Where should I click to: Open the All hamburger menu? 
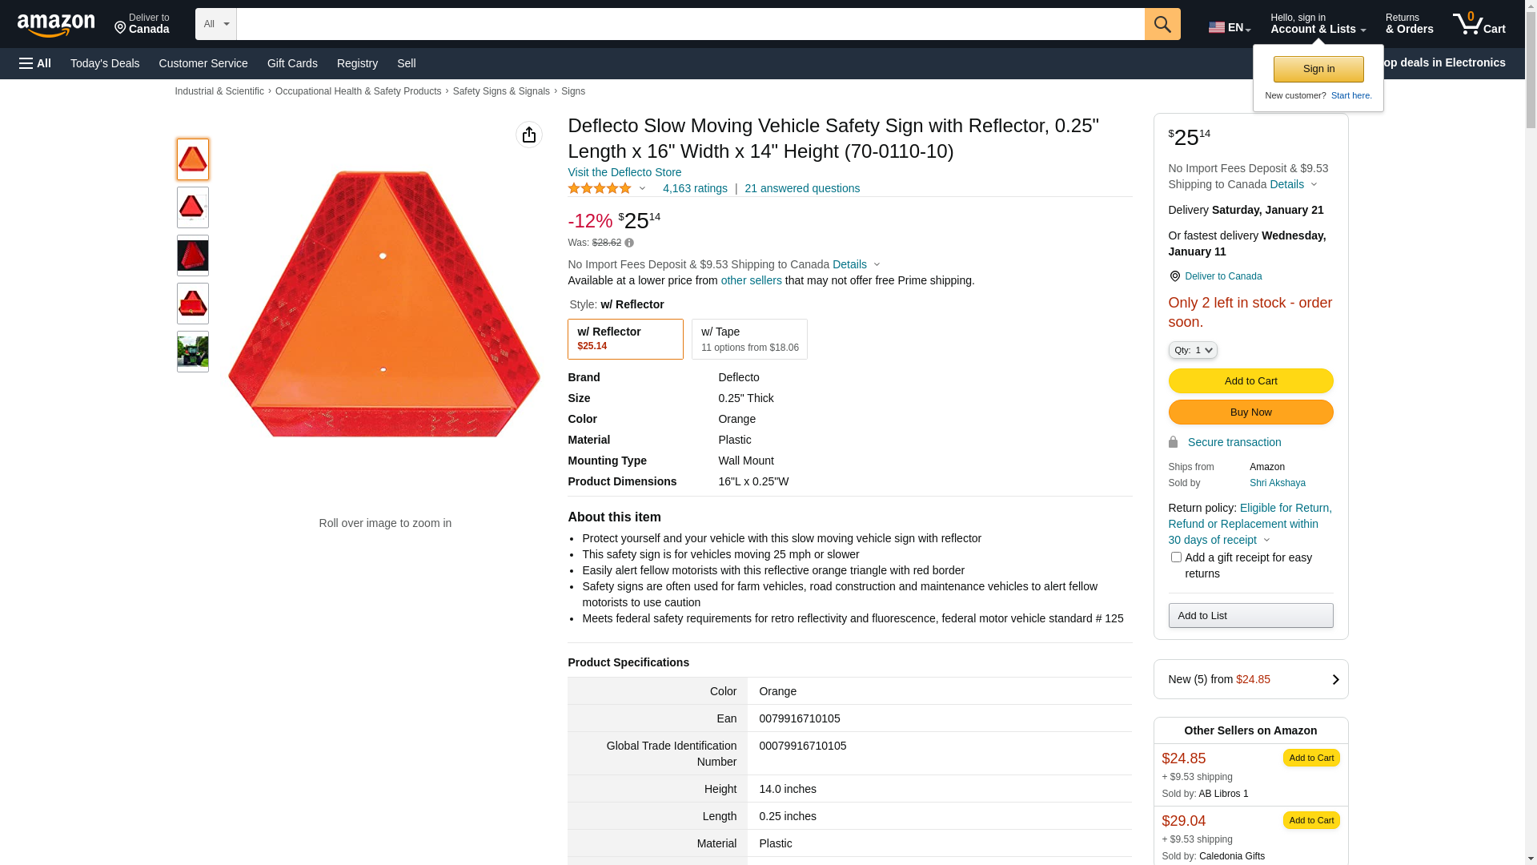pyautogui.click(x=35, y=63)
